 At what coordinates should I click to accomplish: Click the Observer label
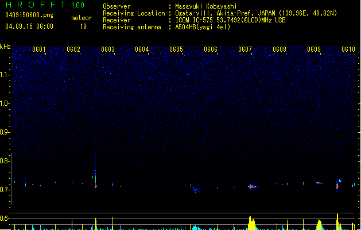coord(117,6)
